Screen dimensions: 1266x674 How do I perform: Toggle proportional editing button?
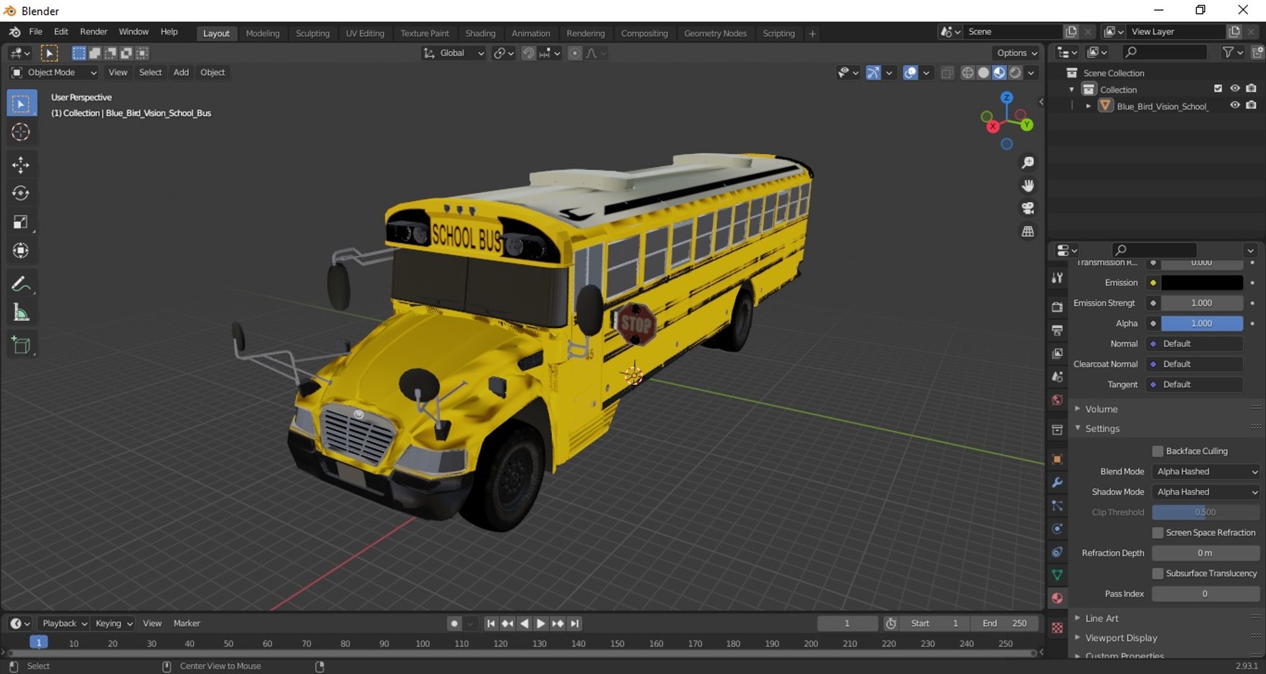575,53
